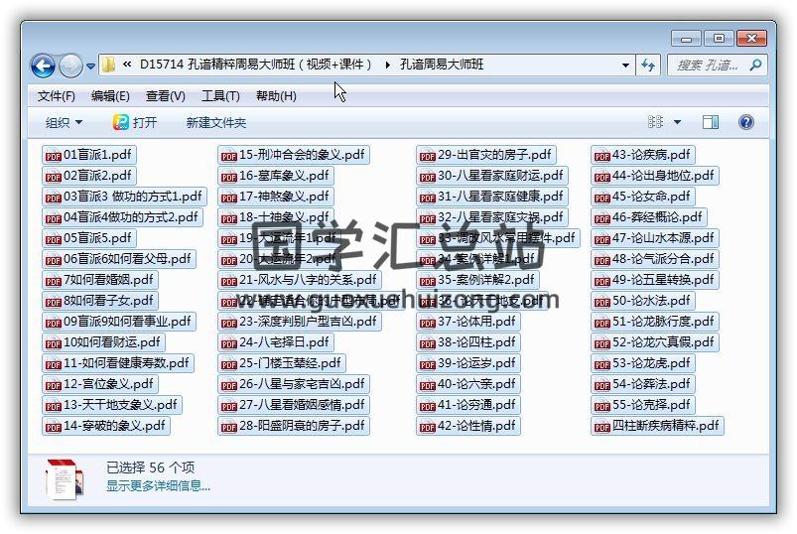Select file 8如何看子女.pdf
Image resolution: width=797 pixels, height=534 pixels.
tap(99, 301)
